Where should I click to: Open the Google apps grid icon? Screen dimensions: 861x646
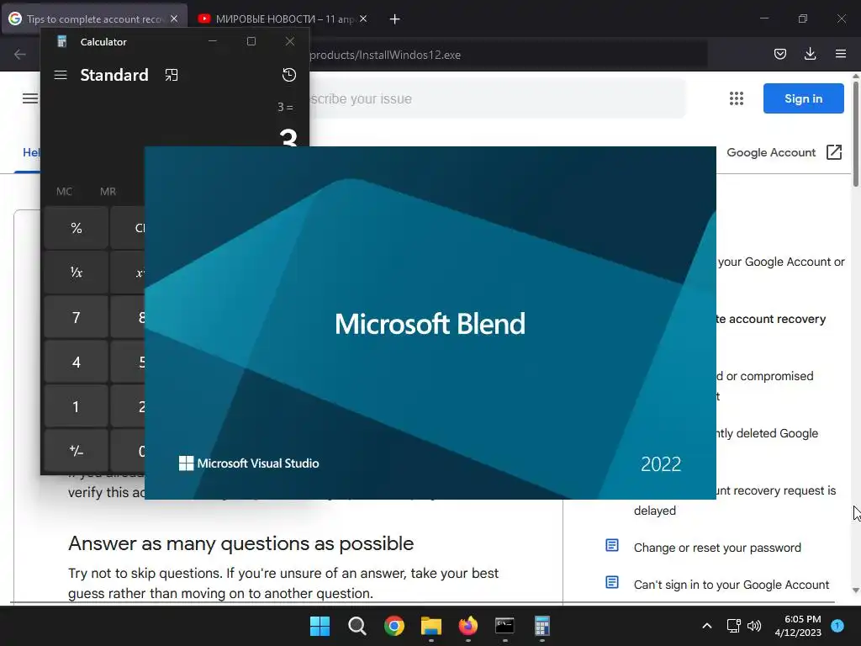(737, 98)
